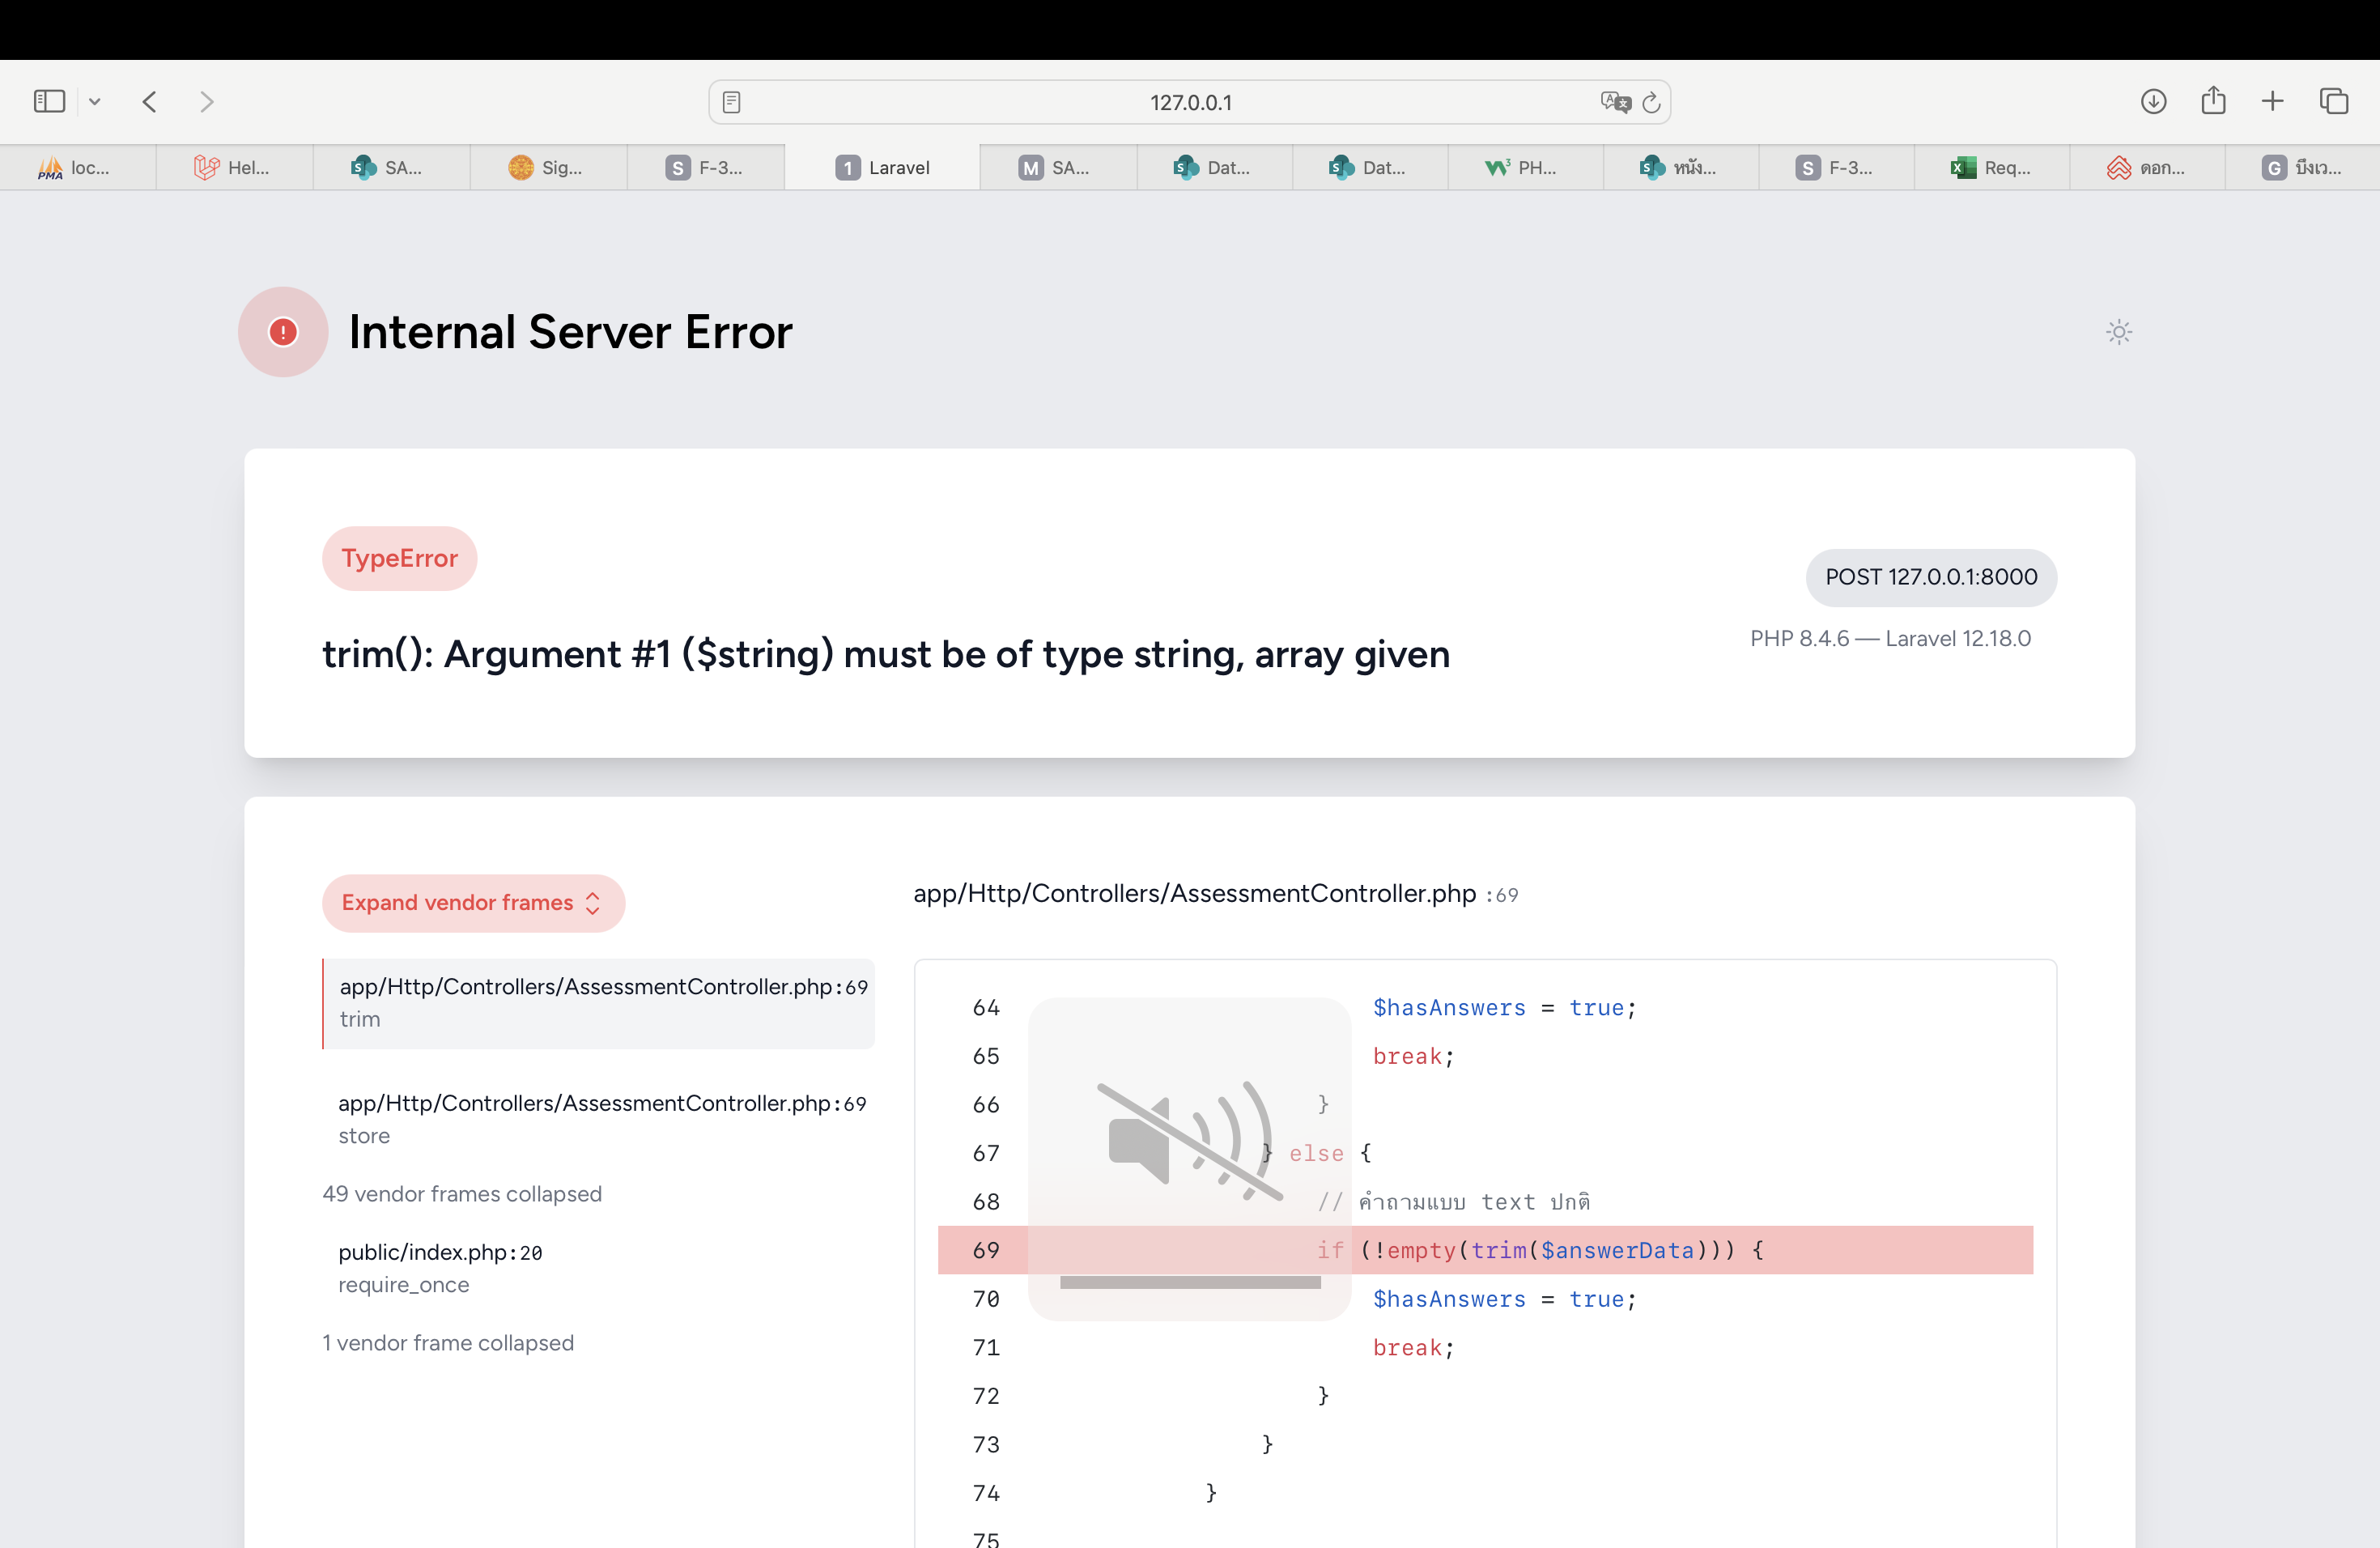Click the share icon
The image size is (2380, 1548).
2213,101
